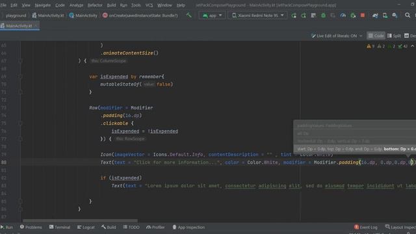Click the MainActivity class breadcrumb
The image size is (416, 234).
pos(83,16)
